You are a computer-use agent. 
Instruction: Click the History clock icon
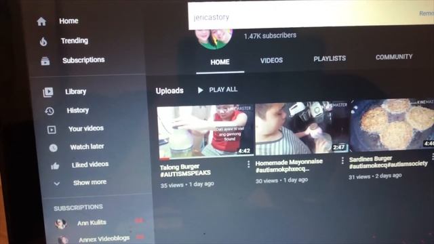pos(50,111)
